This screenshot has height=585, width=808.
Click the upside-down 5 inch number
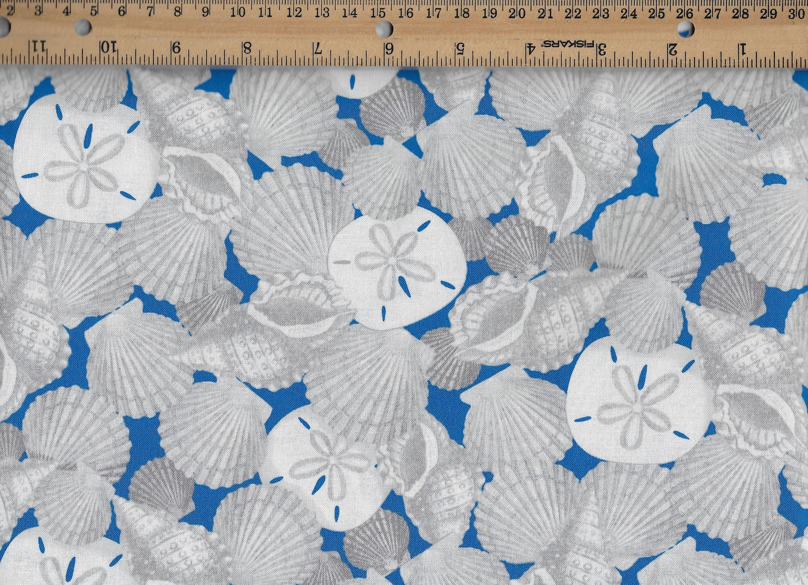coord(460,49)
